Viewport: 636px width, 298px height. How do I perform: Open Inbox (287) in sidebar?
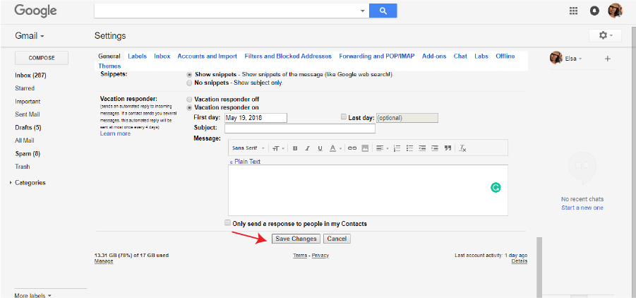click(30, 76)
